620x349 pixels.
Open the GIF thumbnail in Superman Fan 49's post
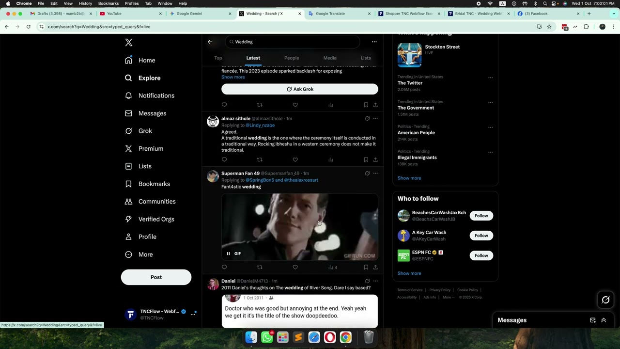click(x=299, y=227)
